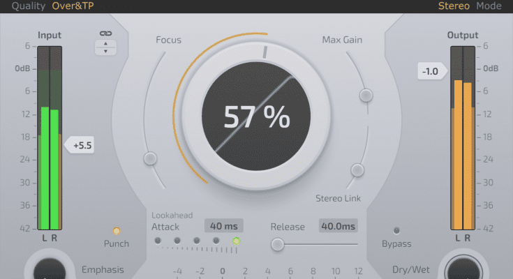Screen dimensions: 513x279
Task: Click the up arrow below the link icon
Action: click(x=105, y=44)
